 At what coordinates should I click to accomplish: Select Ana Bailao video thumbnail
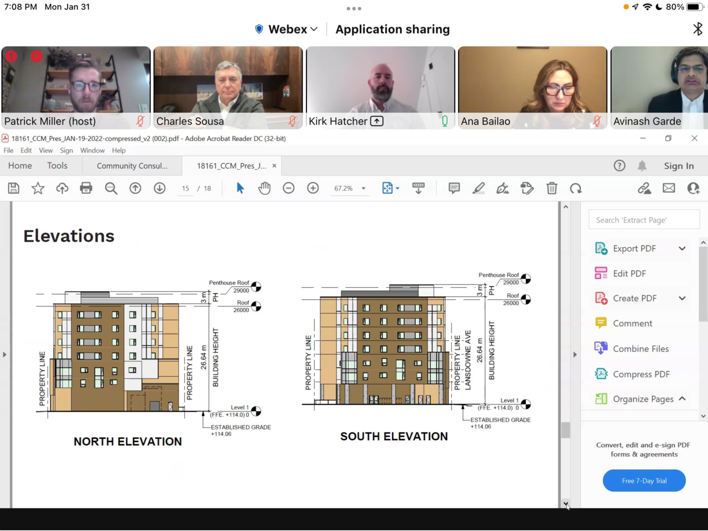pos(533,87)
